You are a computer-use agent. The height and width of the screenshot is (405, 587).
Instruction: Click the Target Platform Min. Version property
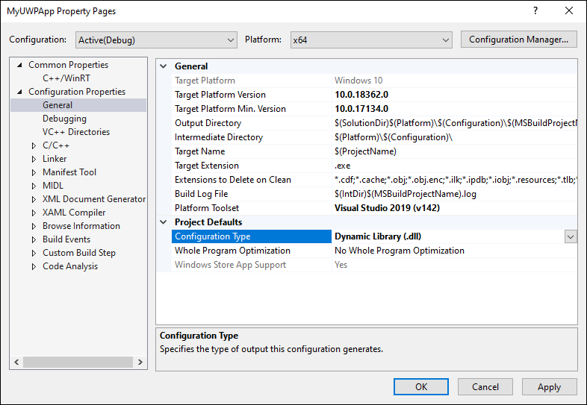[230, 109]
